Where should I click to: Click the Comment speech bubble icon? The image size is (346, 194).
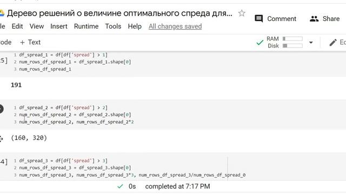coord(258,19)
